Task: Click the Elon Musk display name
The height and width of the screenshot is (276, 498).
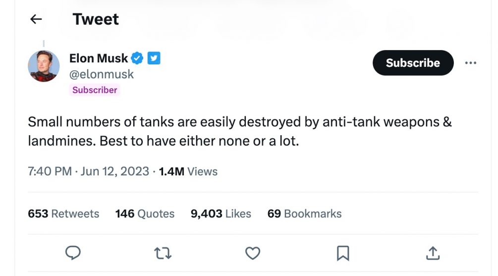Action: point(99,58)
